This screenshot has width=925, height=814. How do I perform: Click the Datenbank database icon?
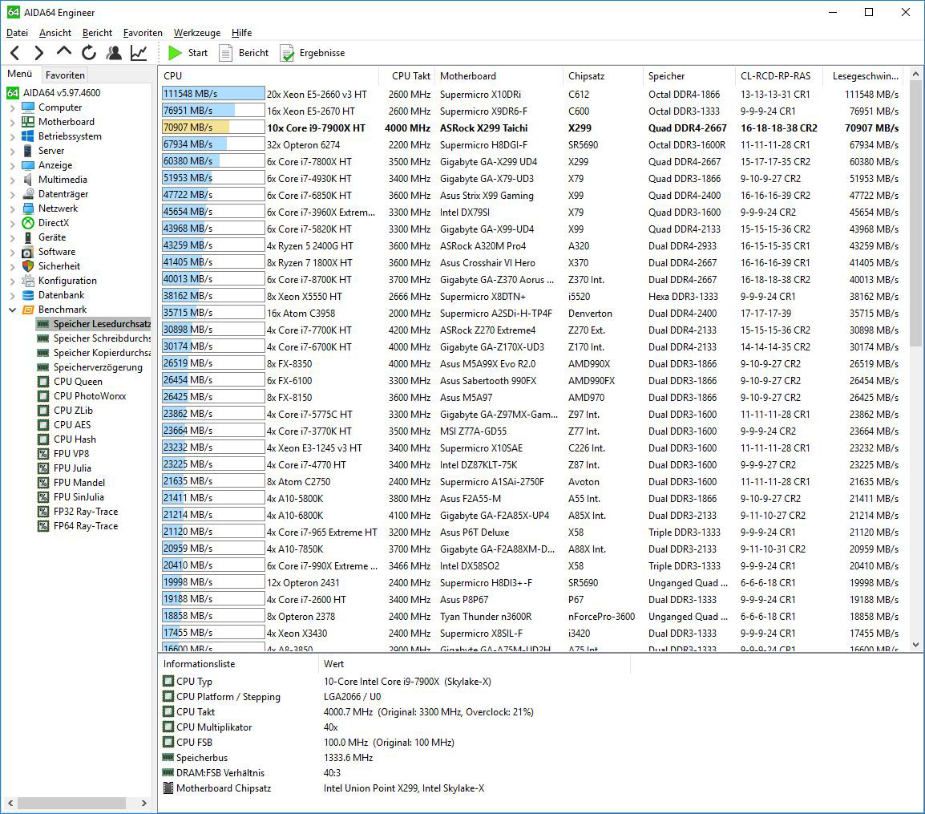[x=28, y=295]
